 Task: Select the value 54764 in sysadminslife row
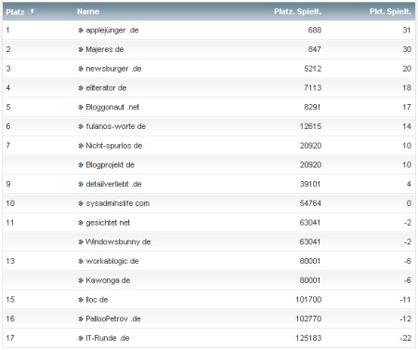pyautogui.click(x=310, y=203)
